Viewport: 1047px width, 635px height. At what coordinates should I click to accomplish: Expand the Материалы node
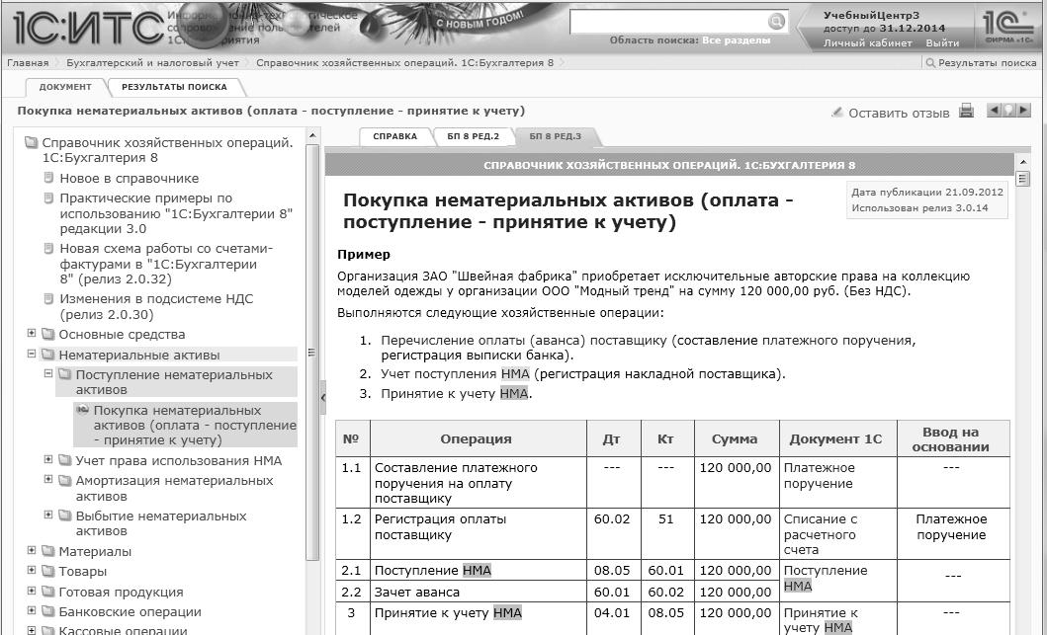(32, 551)
